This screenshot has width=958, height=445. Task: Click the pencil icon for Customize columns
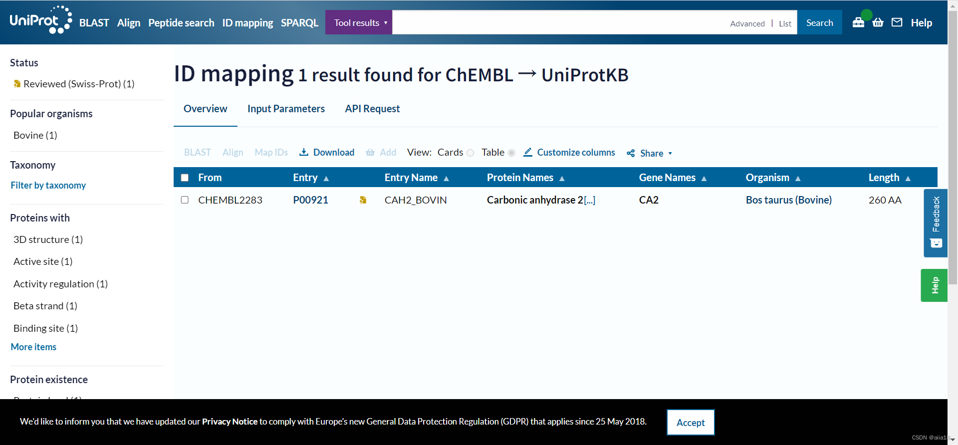coord(528,152)
